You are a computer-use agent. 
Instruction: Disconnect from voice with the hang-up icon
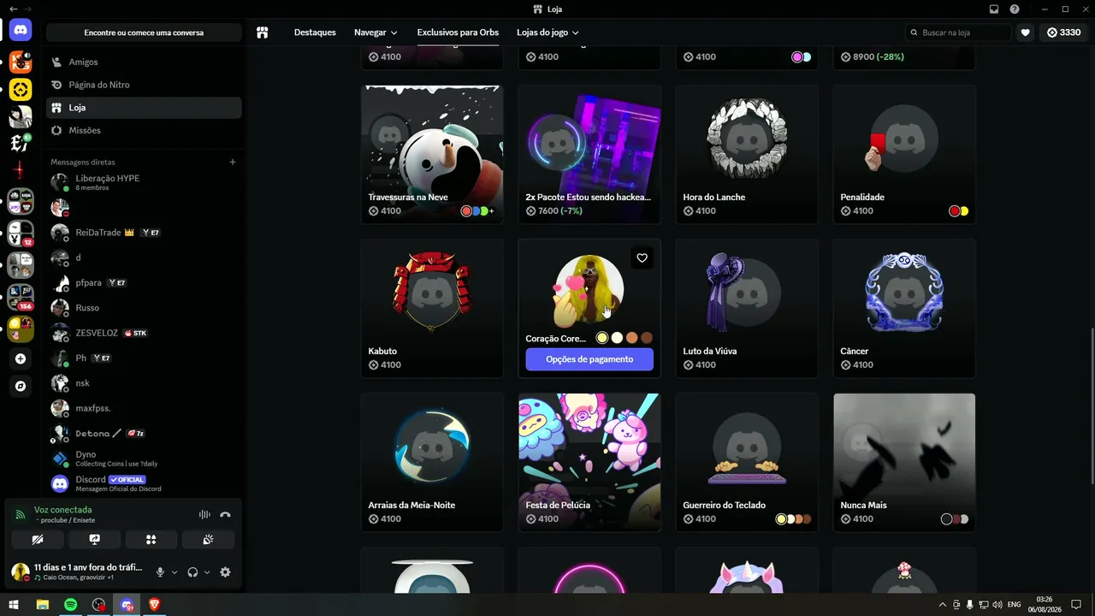click(x=225, y=515)
